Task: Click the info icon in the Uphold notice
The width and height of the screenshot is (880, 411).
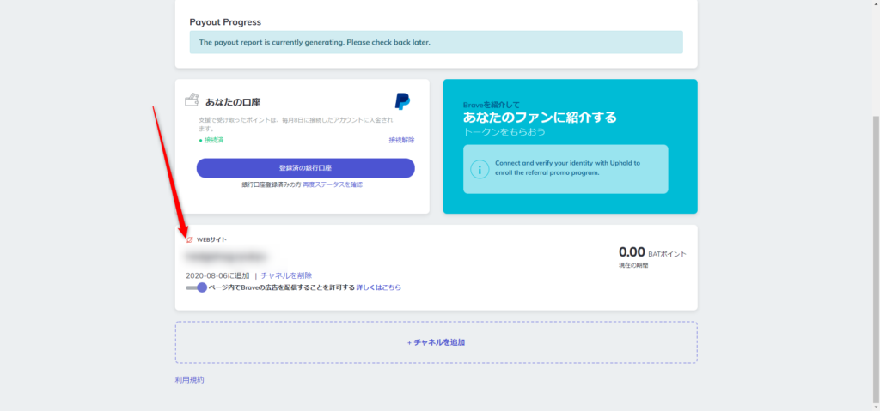Action: click(x=480, y=168)
